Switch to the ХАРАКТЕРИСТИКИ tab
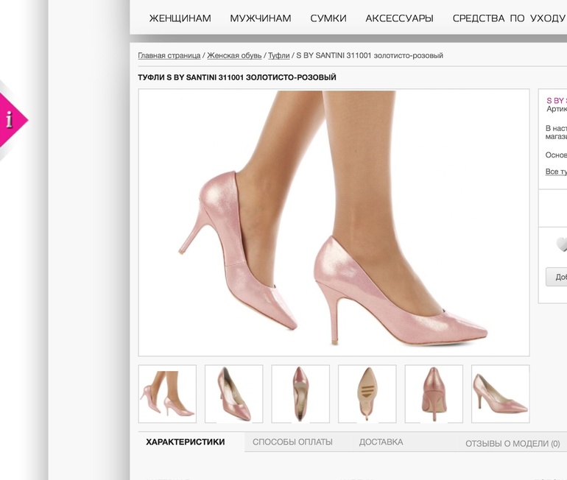 (x=186, y=442)
